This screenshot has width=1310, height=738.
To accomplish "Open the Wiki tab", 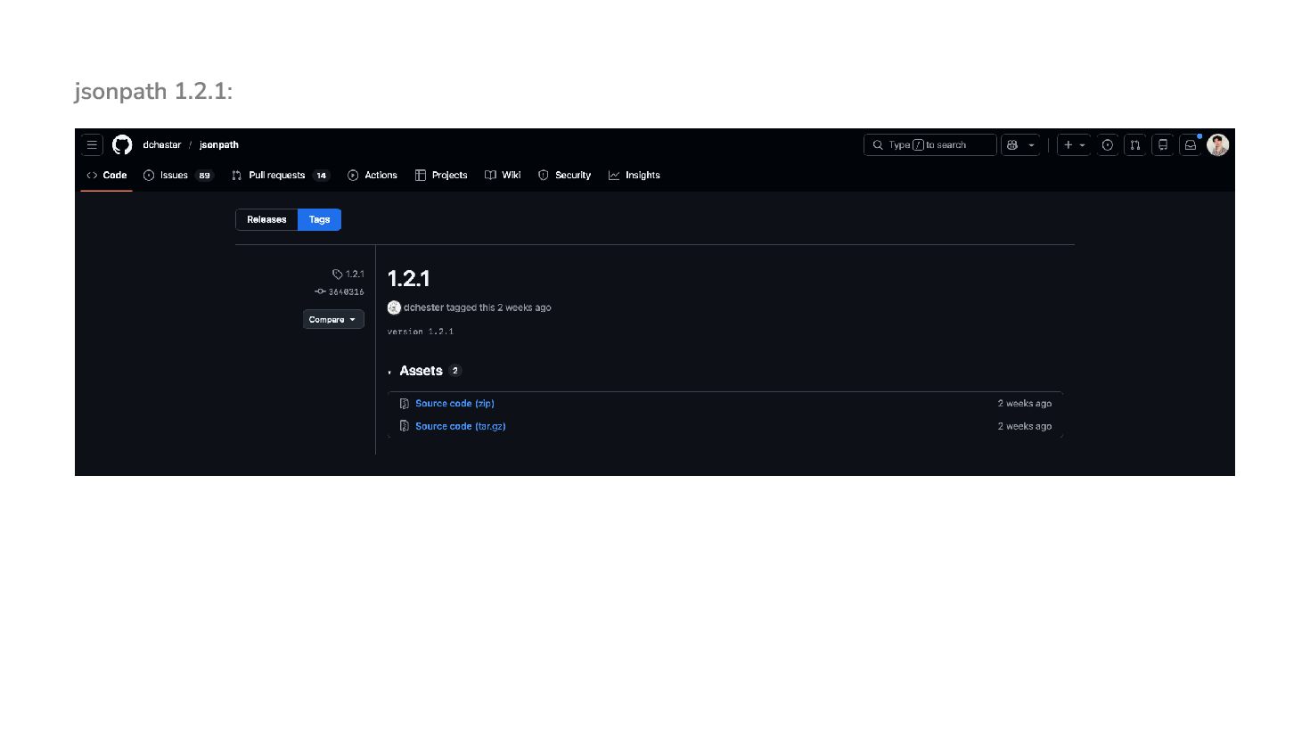I will (503, 175).
